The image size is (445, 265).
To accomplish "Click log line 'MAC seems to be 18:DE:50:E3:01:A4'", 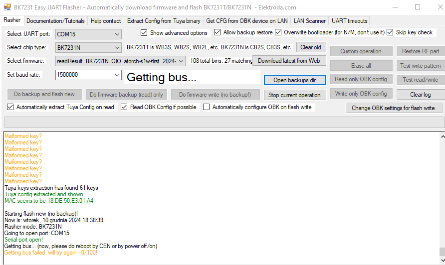I will point(49,201).
